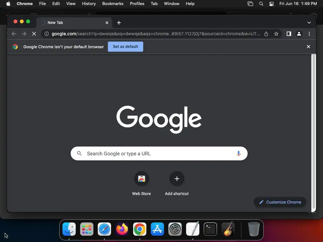
Task: Open the Edit menu
Action: tap(56, 3)
